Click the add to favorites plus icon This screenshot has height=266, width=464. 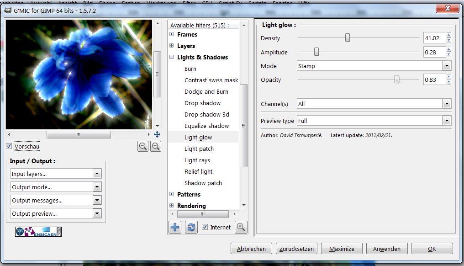[175, 227]
